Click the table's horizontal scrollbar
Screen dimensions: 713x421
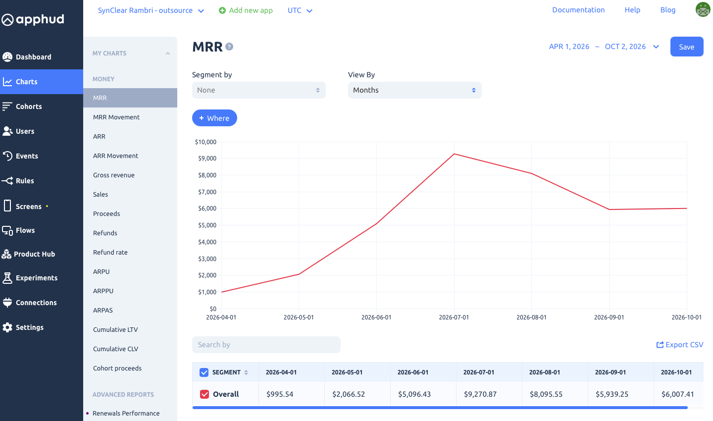pyautogui.click(x=440, y=408)
